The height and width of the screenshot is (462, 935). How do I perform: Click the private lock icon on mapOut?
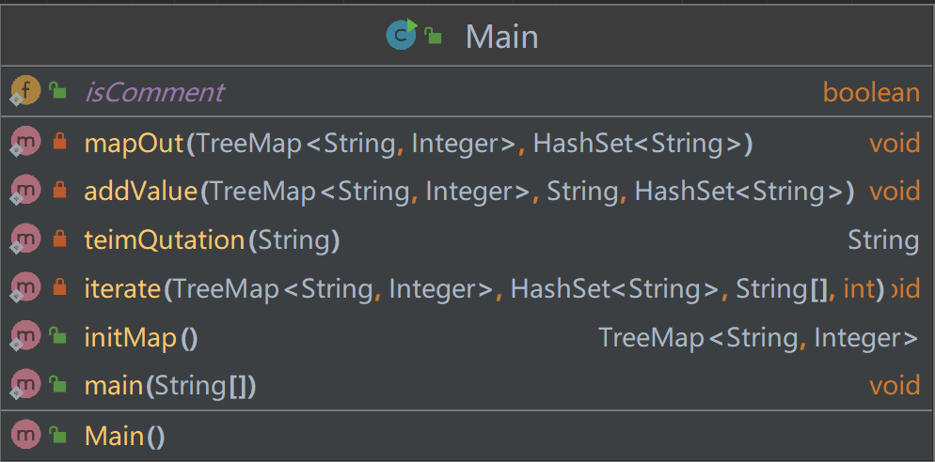(x=59, y=143)
